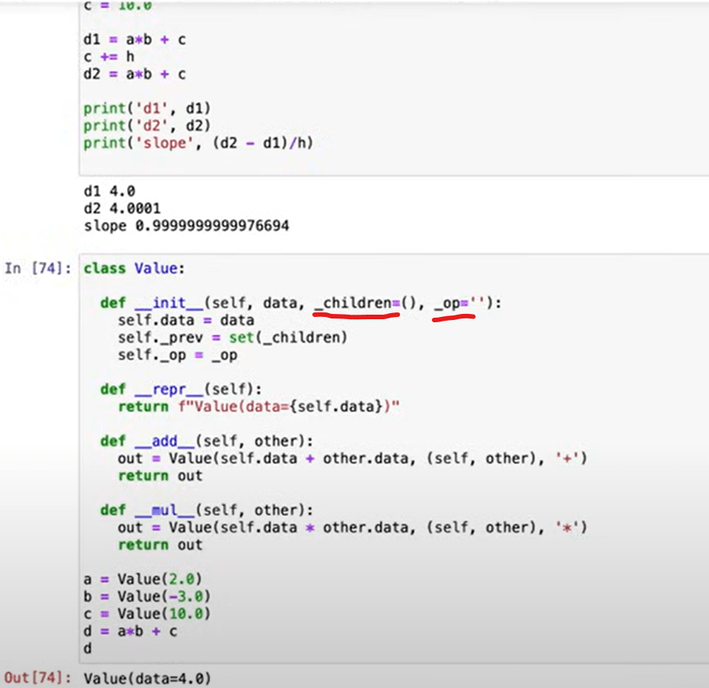Click the __repr__ method definition

pos(168,389)
